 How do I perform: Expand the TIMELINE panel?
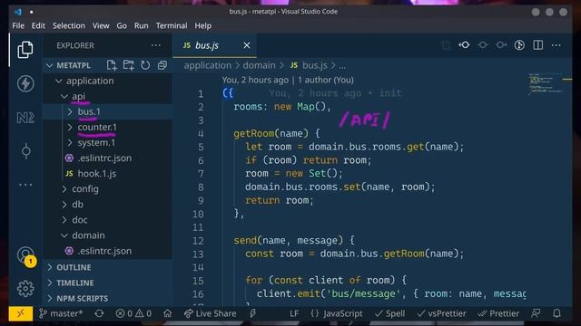107,283
